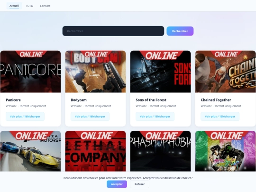Viewport: 256px width, 192px height.
Task: Click the Chained Together title
Action: coord(216,100)
